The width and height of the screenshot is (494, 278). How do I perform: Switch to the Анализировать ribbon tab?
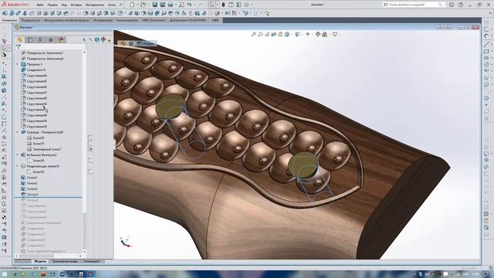[127, 20]
